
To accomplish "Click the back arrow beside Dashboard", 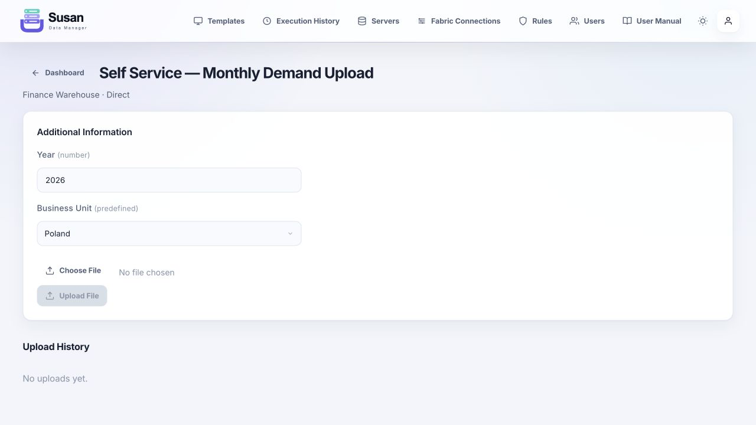I will [35, 73].
